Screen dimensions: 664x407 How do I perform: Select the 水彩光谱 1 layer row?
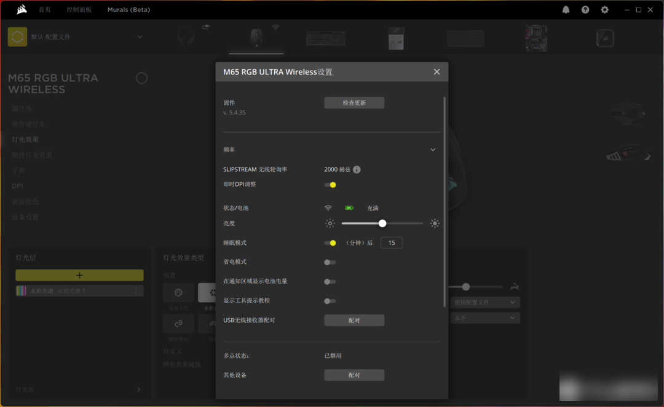coord(79,291)
